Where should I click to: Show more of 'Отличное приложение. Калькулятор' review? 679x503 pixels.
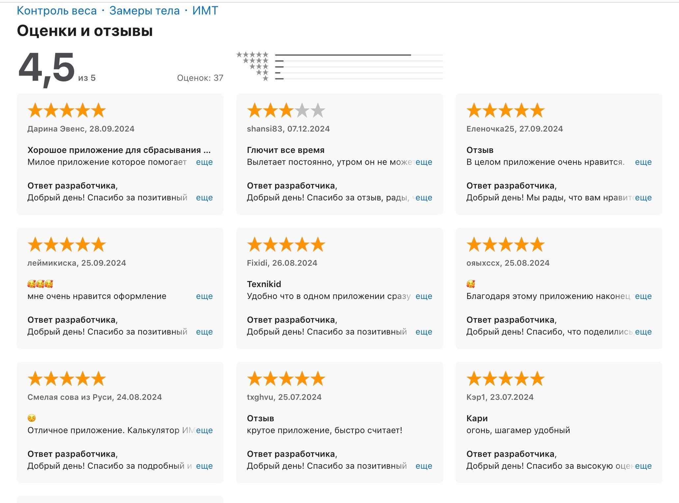tap(204, 430)
